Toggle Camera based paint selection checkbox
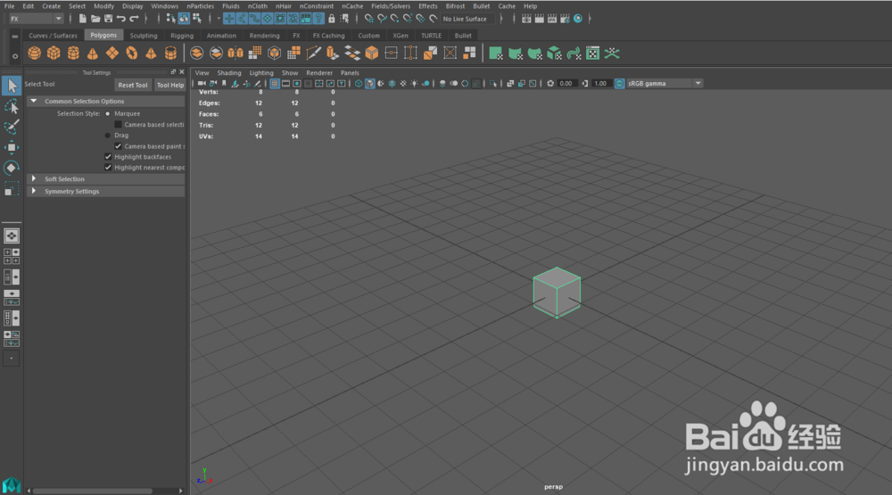Viewport: 892px width, 495px height. pos(119,146)
